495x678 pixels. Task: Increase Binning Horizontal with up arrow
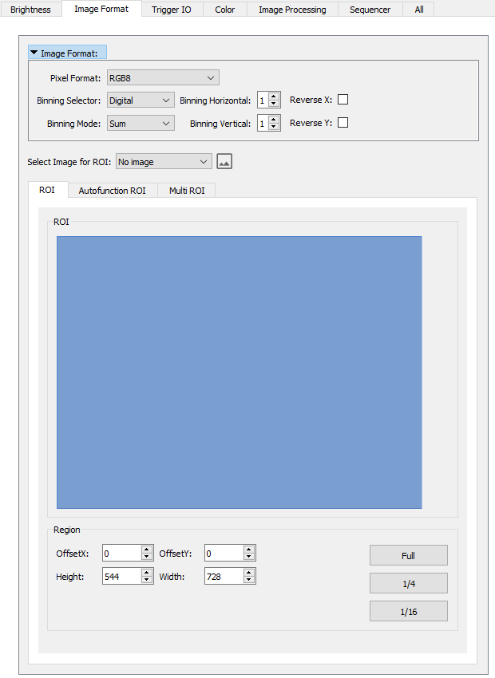pos(275,97)
